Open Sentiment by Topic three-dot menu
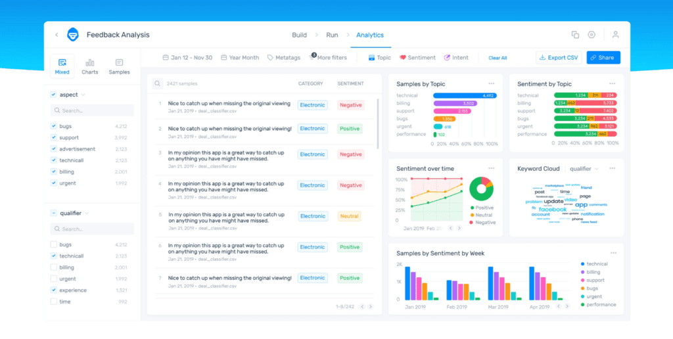Viewport: 673px width, 339px height. pos(613,83)
